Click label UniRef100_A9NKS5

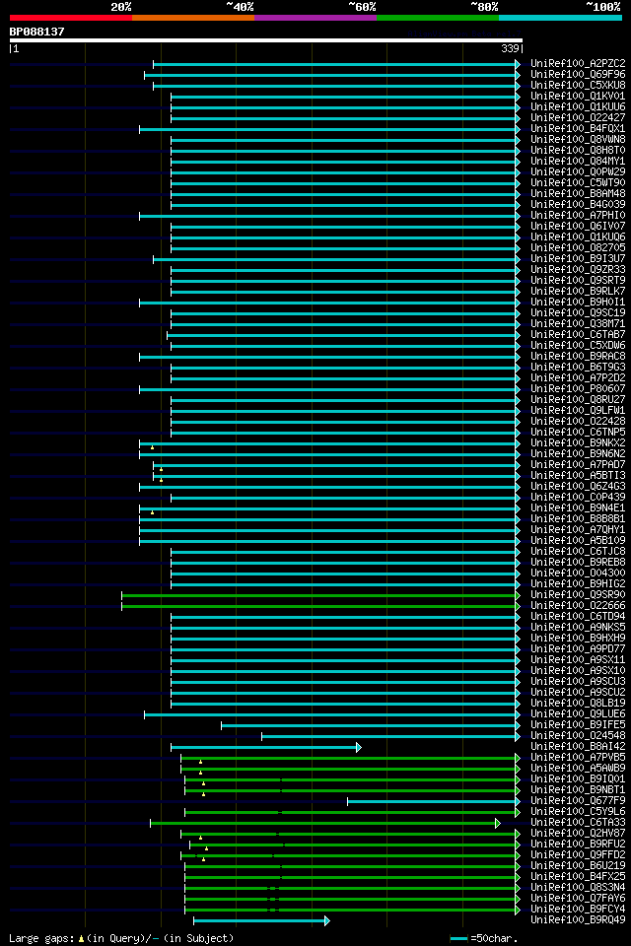tap(578, 628)
